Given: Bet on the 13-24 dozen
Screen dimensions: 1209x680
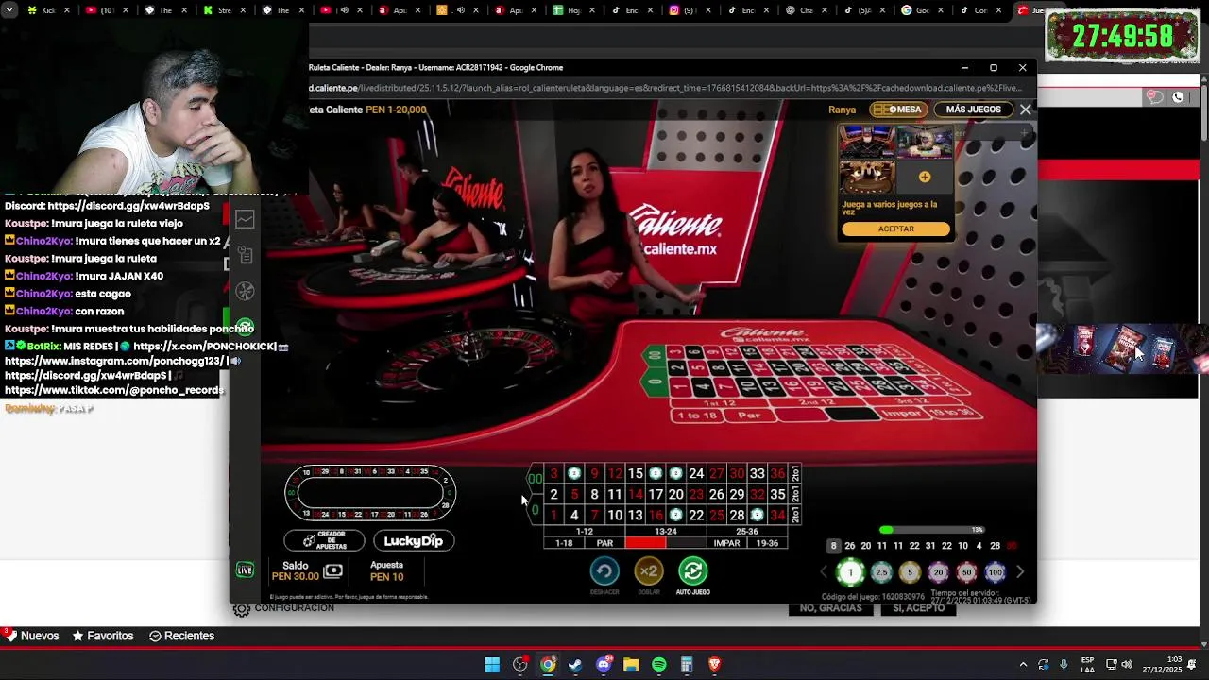Looking at the screenshot, I should pos(666,532).
